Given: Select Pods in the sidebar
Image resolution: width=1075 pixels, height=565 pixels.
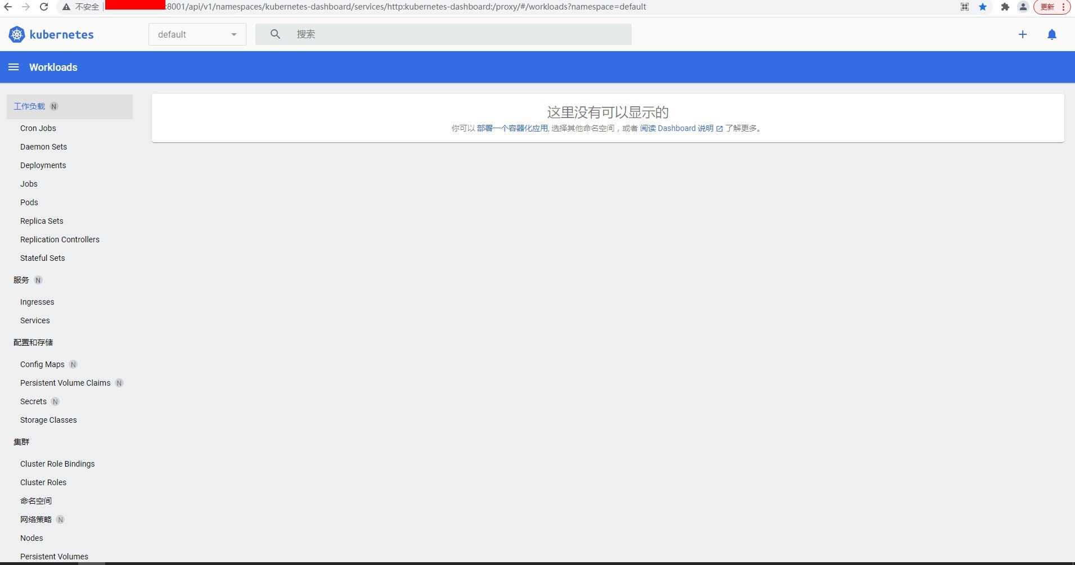Looking at the screenshot, I should [x=29, y=202].
